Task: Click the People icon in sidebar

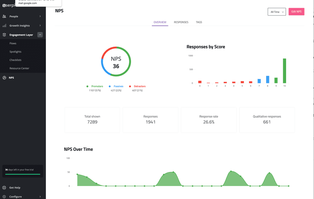Action: point(4,16)
